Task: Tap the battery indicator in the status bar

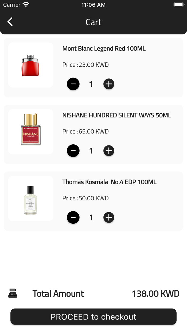Action: point(178,4)
